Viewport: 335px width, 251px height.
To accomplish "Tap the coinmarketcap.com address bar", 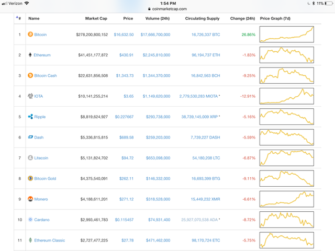I will 167,9.
